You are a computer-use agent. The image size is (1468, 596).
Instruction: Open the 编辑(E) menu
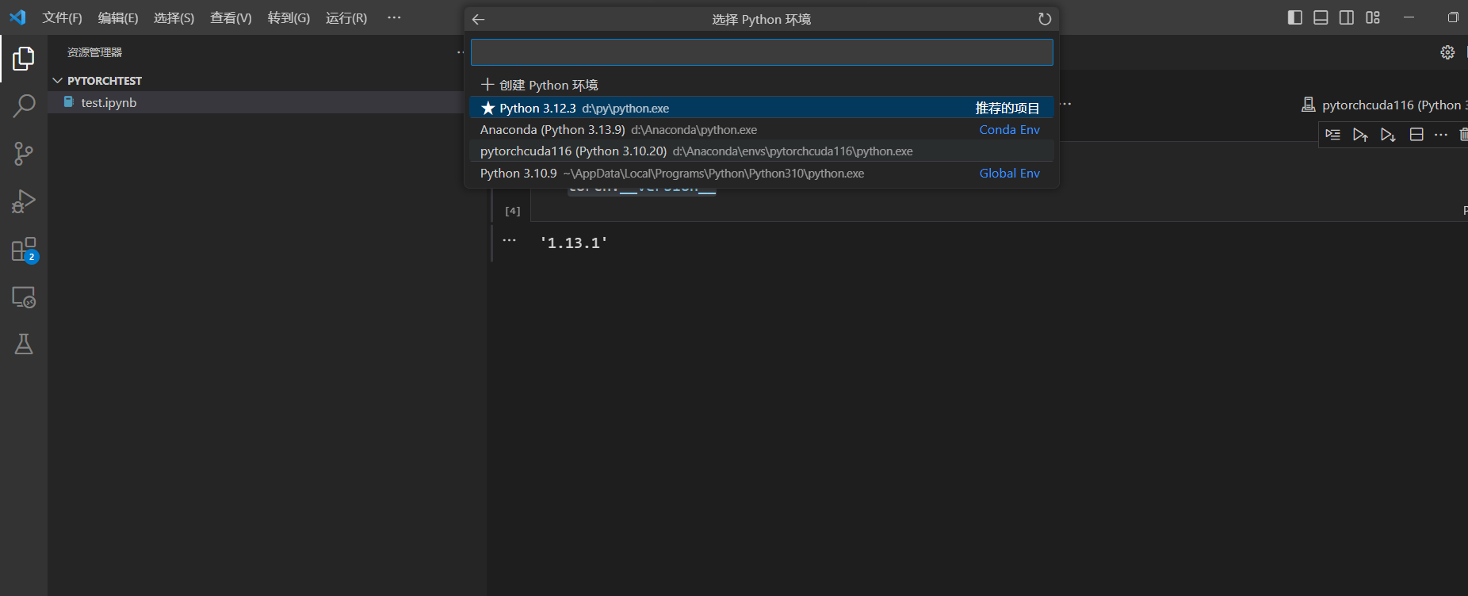pos(118,17)
